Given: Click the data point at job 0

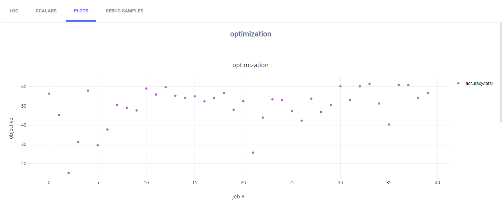Looking at the screenshot, I should pos(49,94).
